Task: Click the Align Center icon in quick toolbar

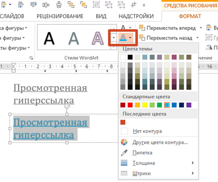Action: [x=59, y=5]
